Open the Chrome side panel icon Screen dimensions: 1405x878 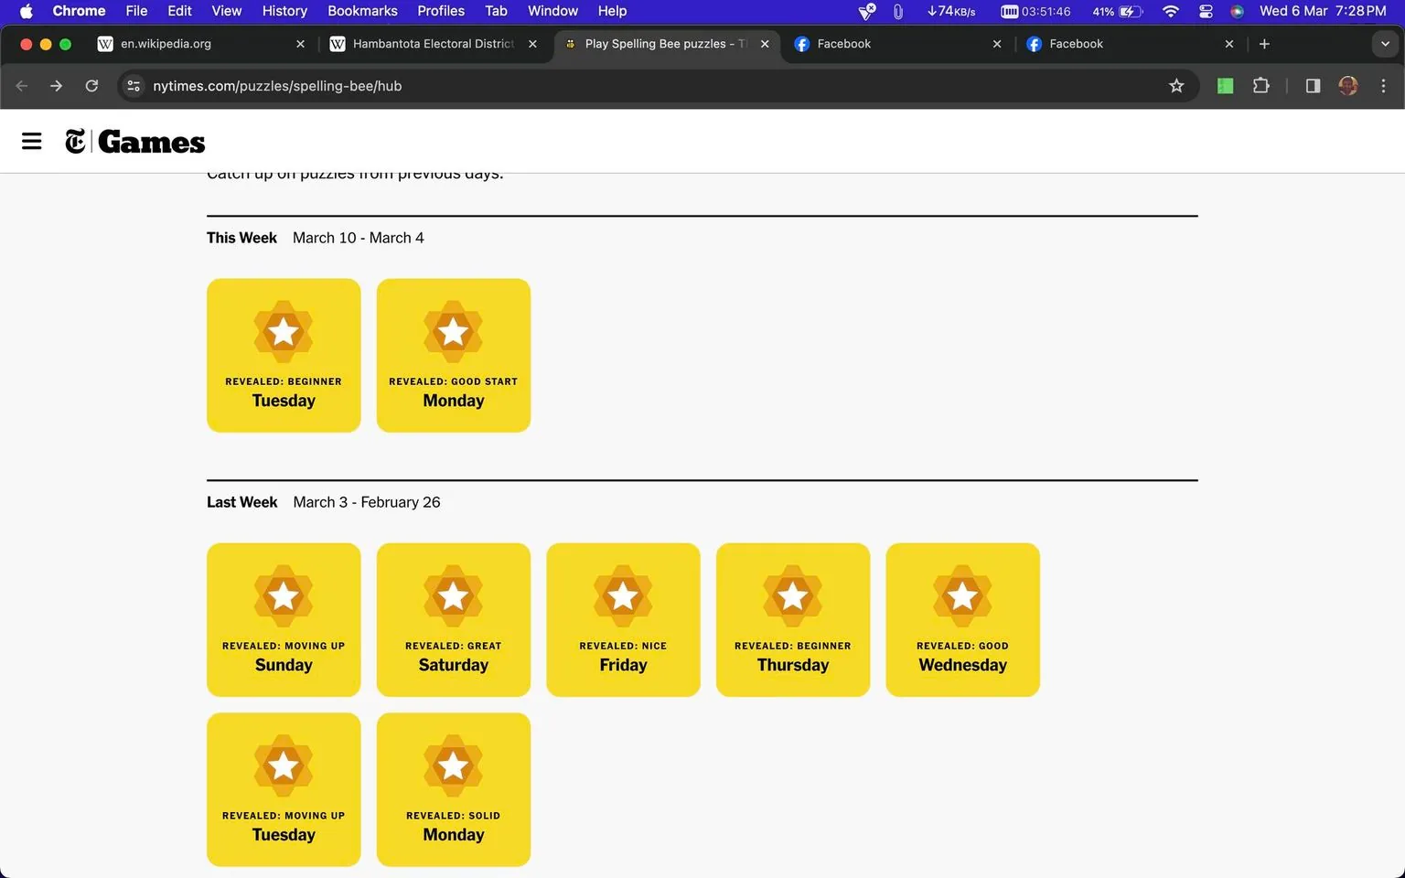(x=1312, y=86)
